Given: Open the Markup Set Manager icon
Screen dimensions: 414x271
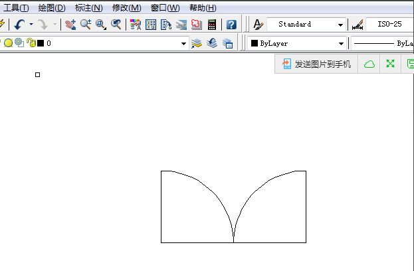Looking at the screenshot, I should pos(197,25).
